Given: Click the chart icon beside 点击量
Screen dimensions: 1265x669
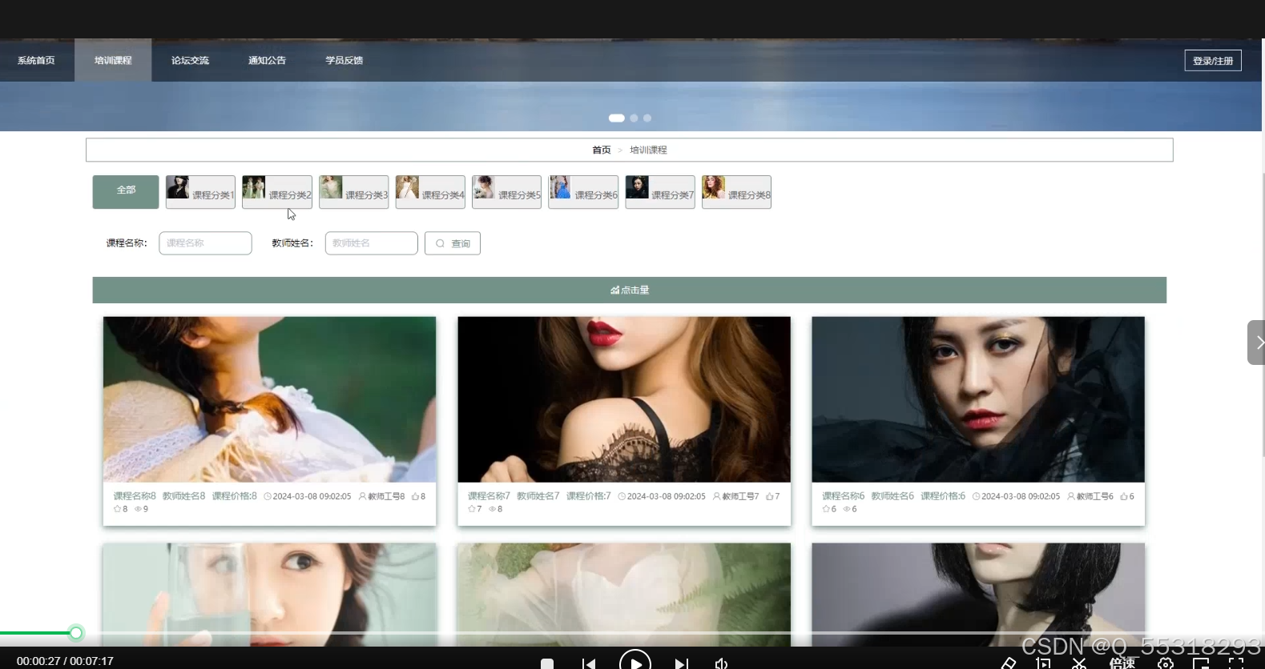Looking at the screenshot, I should coord(614,290).
